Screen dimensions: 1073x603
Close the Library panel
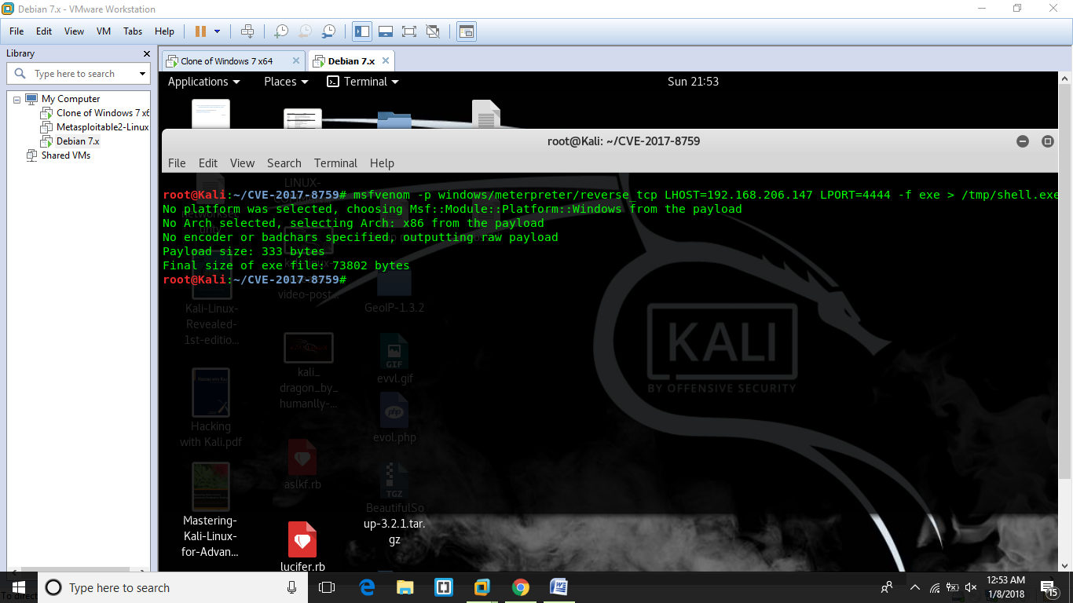click(x=146, y=53)
